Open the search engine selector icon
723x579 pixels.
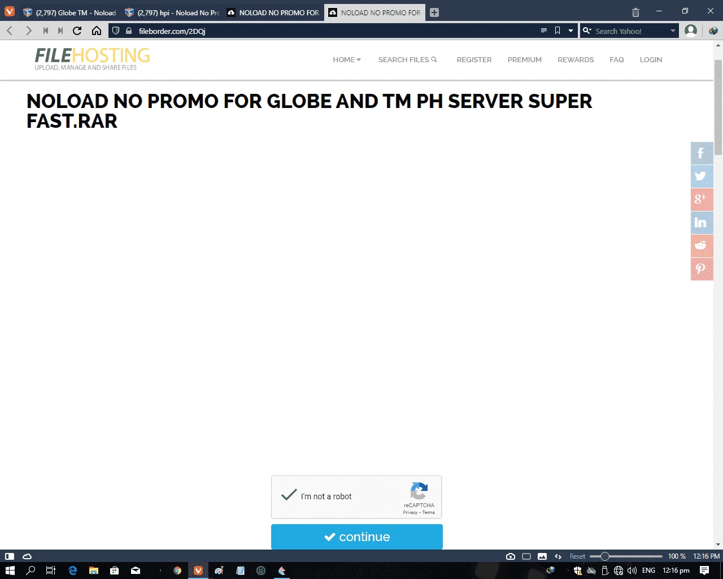click(x=587, y=31)
